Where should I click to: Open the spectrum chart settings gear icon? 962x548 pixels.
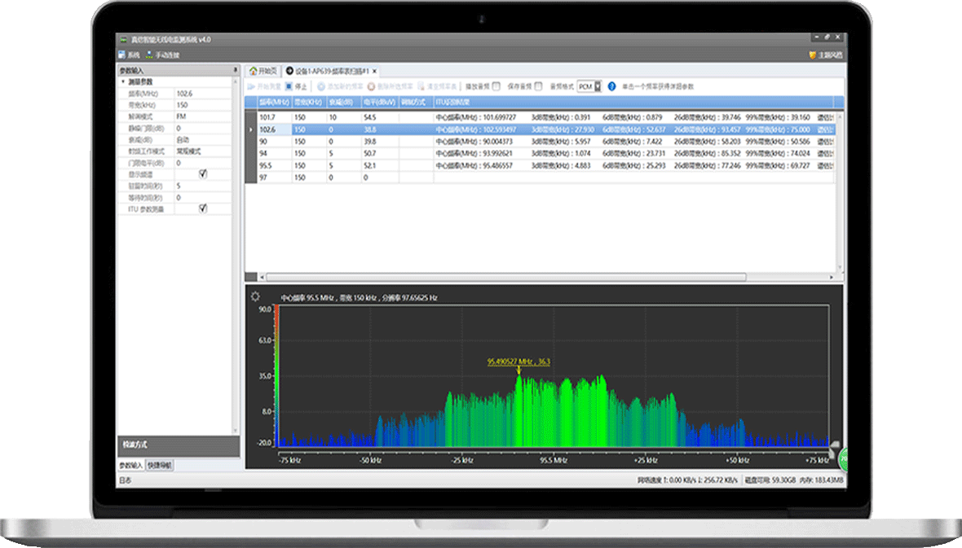255,296
